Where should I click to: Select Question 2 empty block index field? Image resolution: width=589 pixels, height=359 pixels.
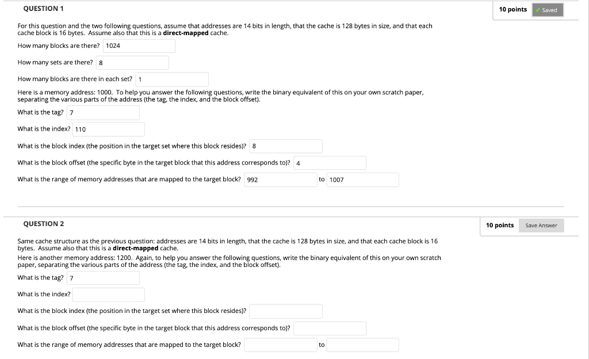tap(286, 311)
